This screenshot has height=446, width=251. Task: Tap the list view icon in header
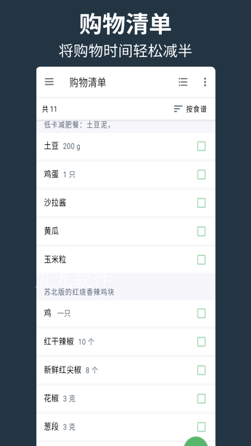pos(183,82)
